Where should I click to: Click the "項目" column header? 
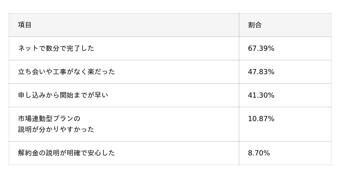[25, 25]
